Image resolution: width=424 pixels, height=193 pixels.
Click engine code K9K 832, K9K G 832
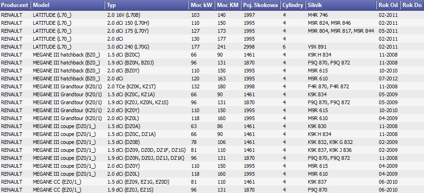tap(330, 142)
